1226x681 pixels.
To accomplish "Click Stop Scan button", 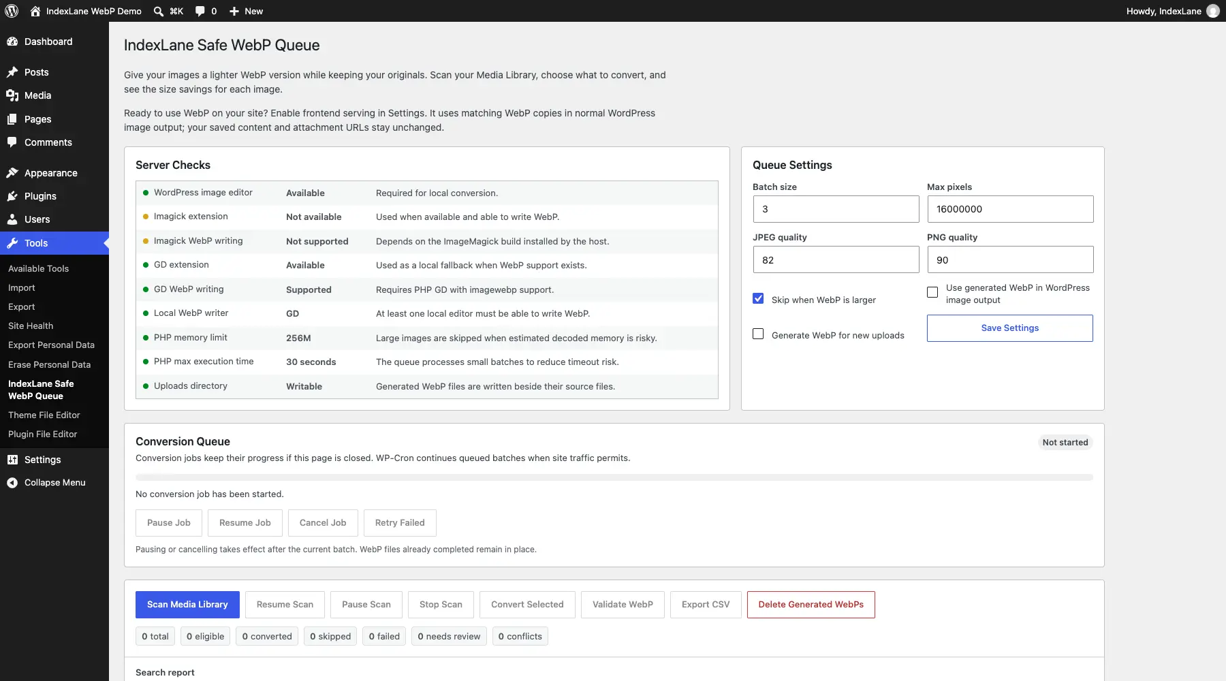I will [441, 605].
